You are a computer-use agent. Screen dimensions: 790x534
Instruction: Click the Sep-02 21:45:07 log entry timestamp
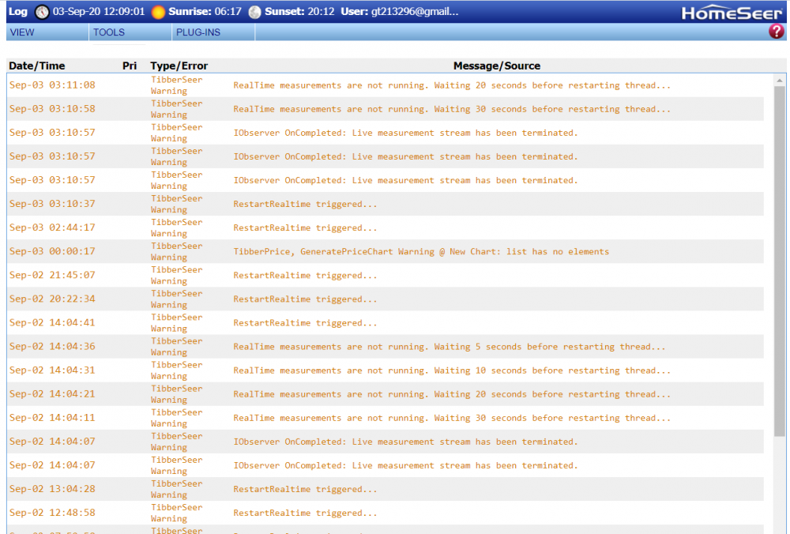pos(52,276)
